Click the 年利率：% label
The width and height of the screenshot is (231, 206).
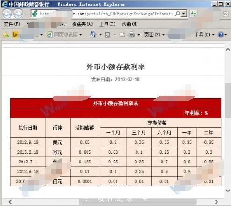click(x=196, y=113)
